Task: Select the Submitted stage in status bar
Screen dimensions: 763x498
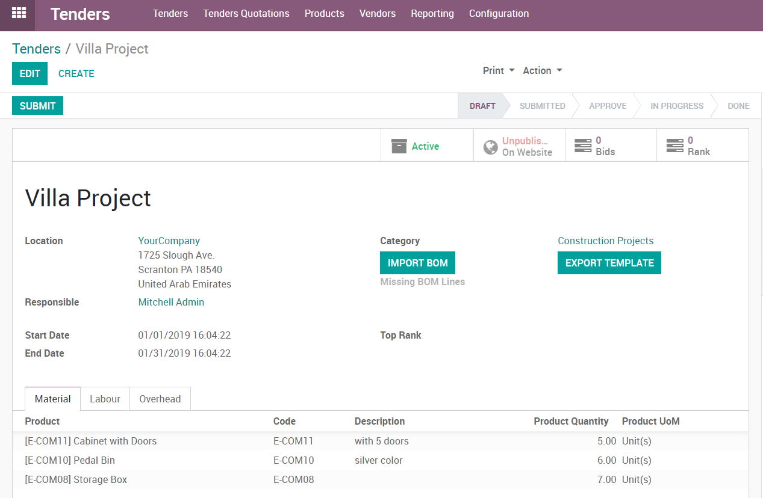Action: pyautogui.click(x=542, y=106)
